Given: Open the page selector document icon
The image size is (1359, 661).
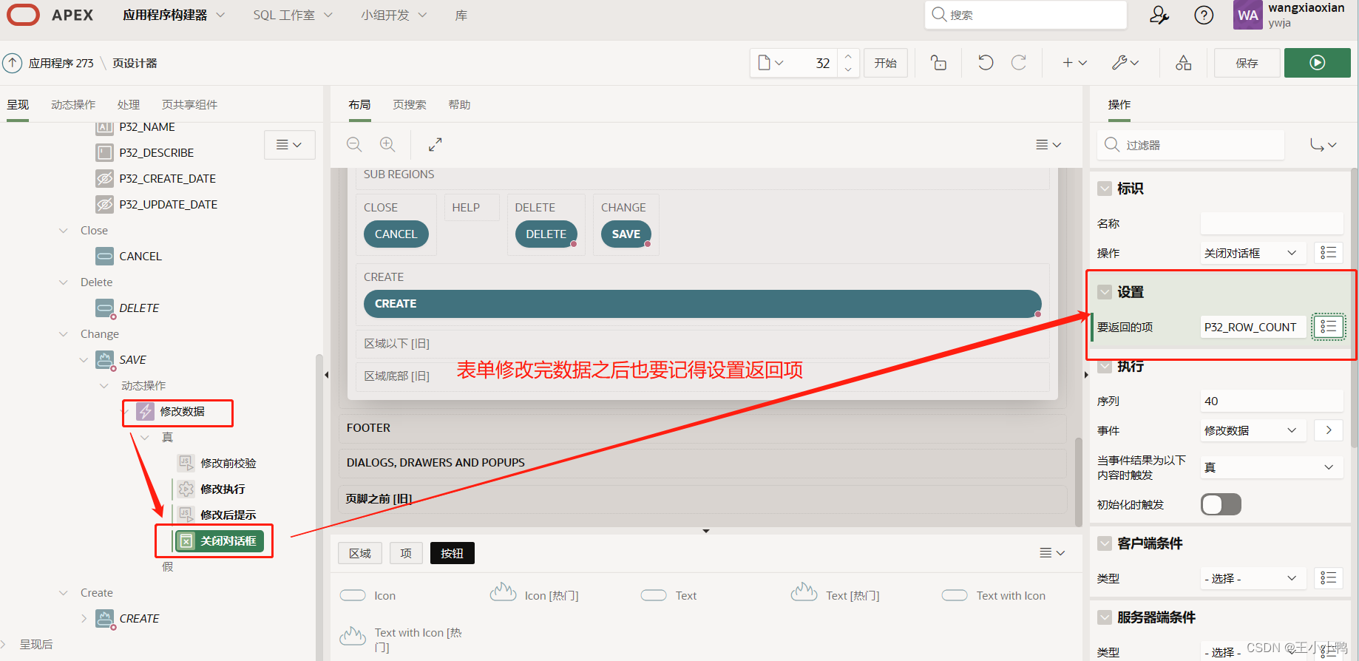Looking at the screenshot, I should click(x=770, y=63).
